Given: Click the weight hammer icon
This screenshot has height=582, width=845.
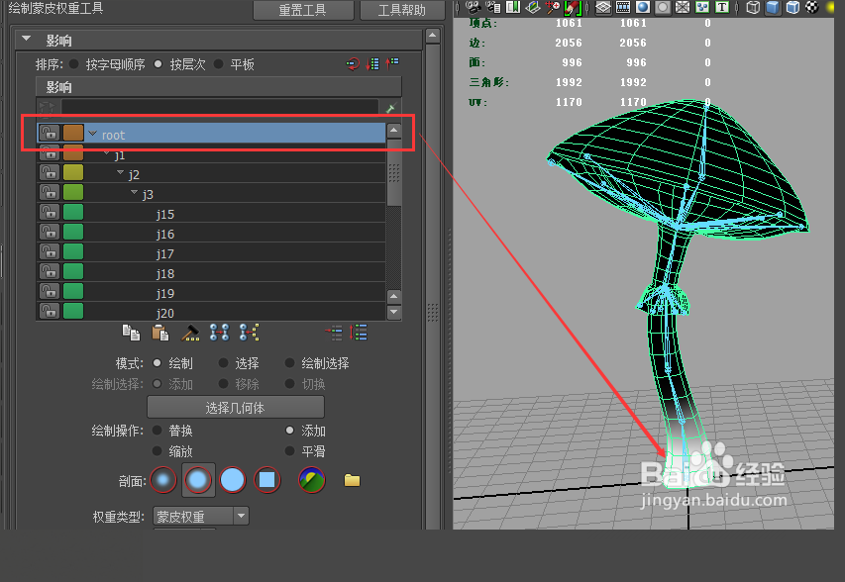Looking at the screenshot, I should click(191, 333).
